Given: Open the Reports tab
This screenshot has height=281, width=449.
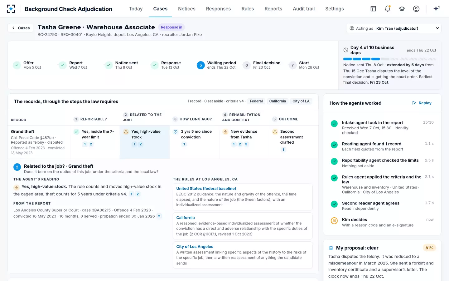Looking at the screenshot, I should click(273, 9).
